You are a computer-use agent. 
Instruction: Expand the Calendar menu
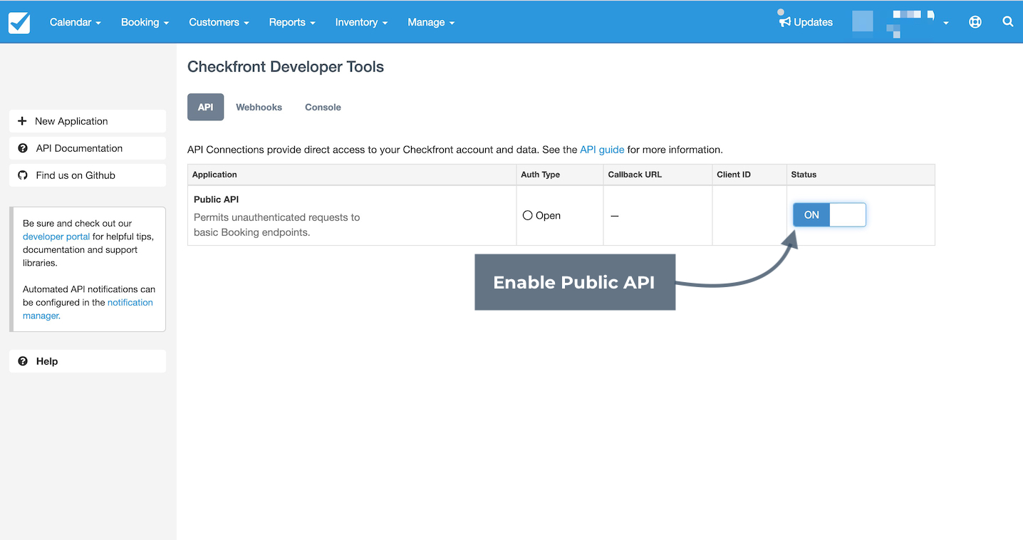tap(76, 22)
